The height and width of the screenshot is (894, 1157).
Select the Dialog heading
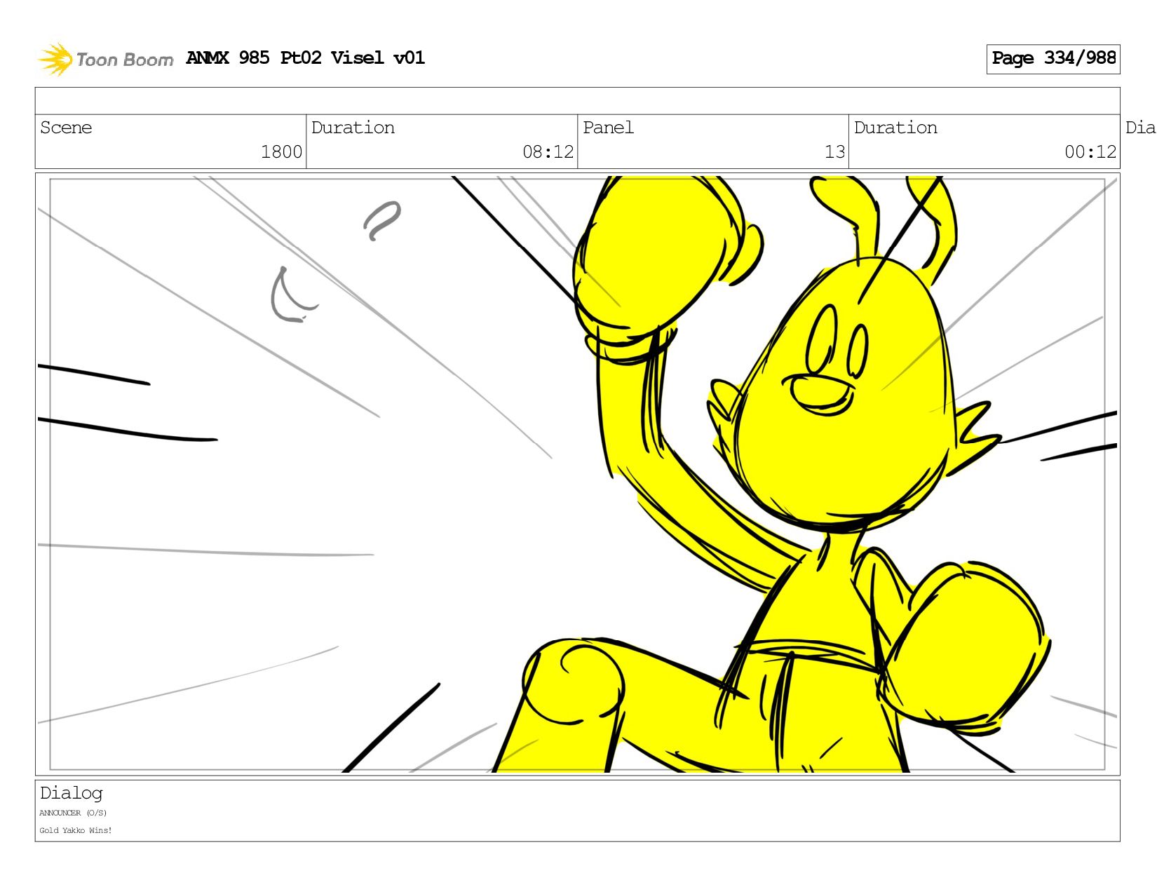72,793
